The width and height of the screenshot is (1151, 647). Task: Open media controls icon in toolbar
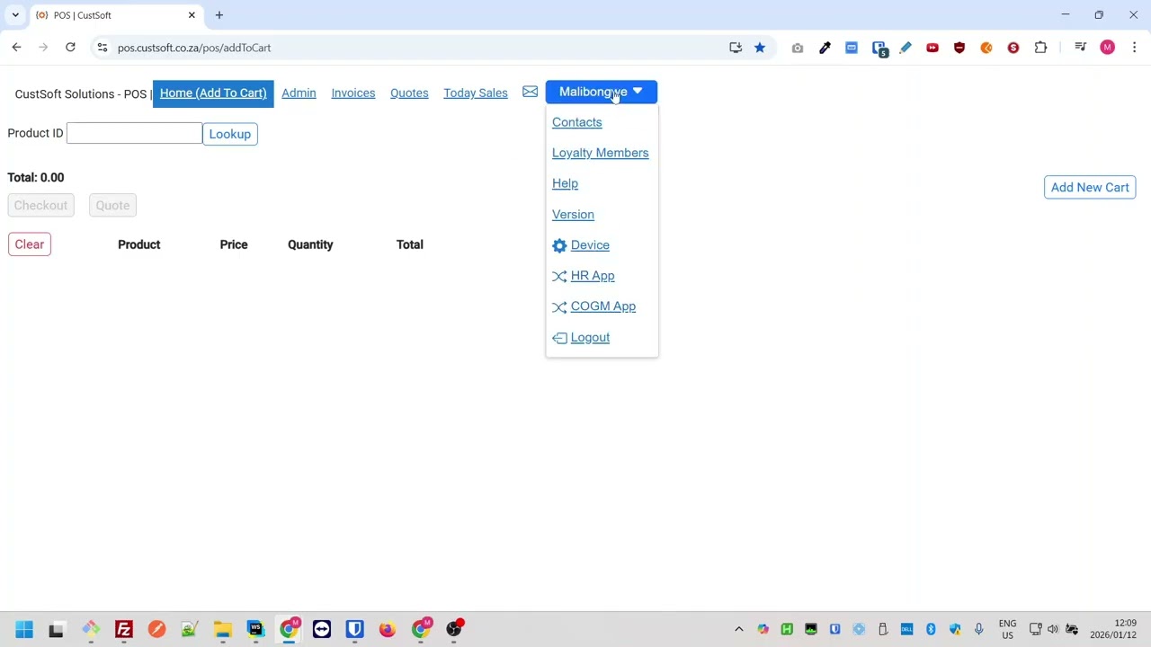(1080, 48)
